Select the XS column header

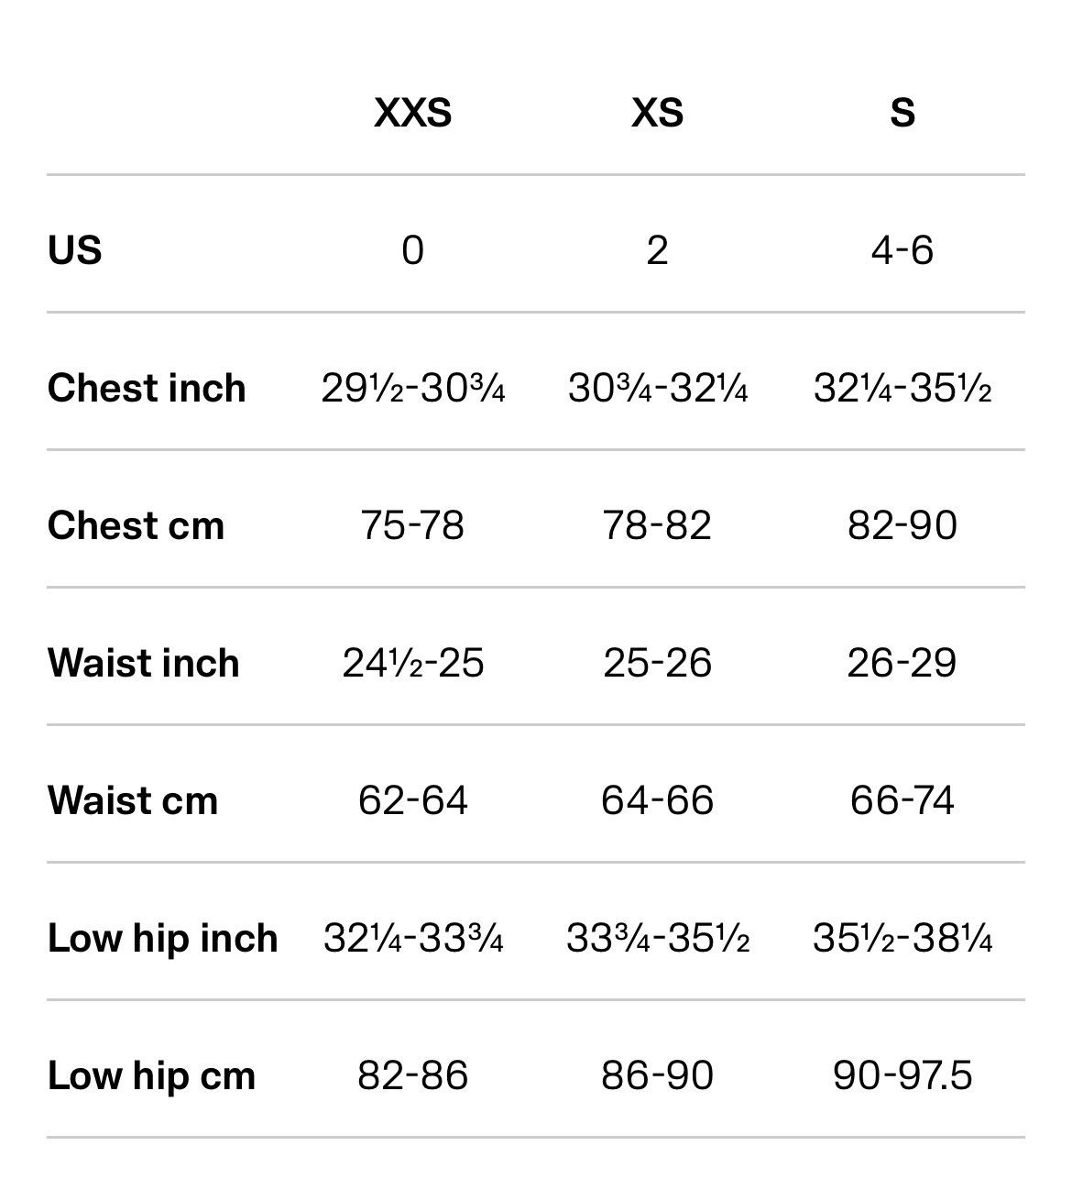pos(657,112)
